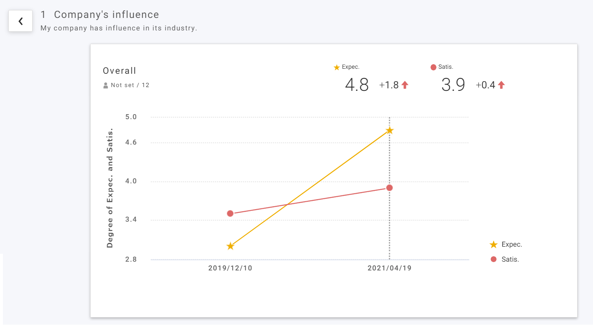This screenshot has width=593, height=325.
Task: Click the 2021/04/19 date axis label
Action: 389,268
